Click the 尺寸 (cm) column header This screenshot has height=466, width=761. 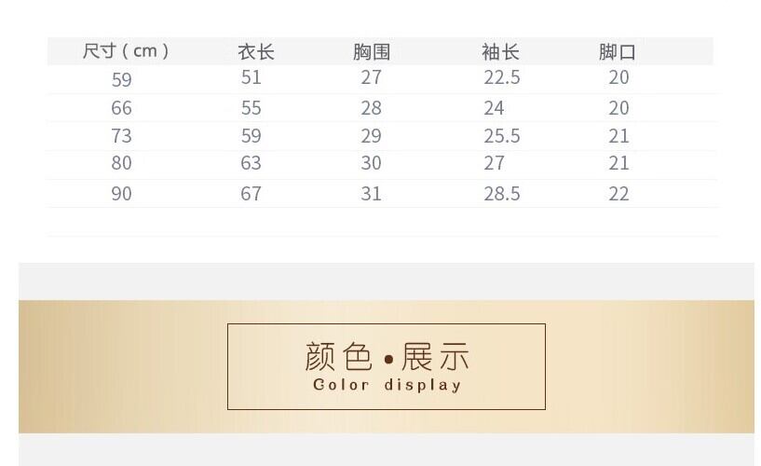pyautogui.click(x=126, y=51)
